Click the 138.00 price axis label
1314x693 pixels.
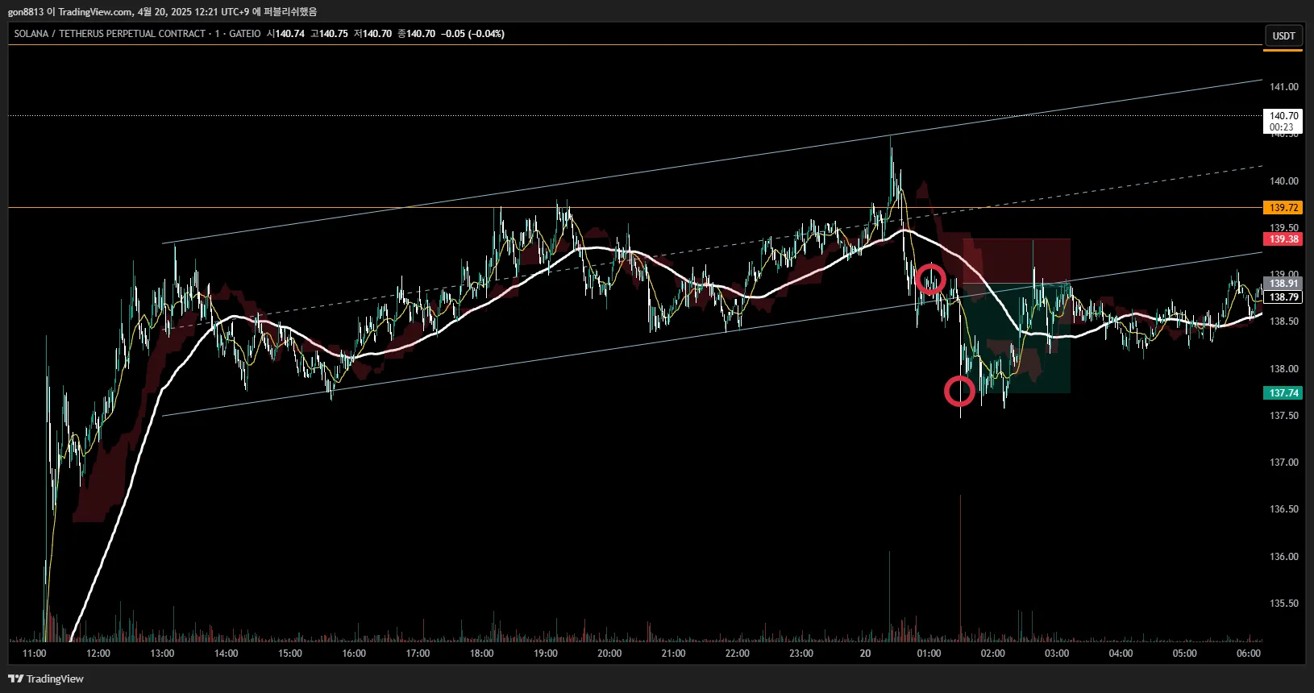pos(1284,369)
